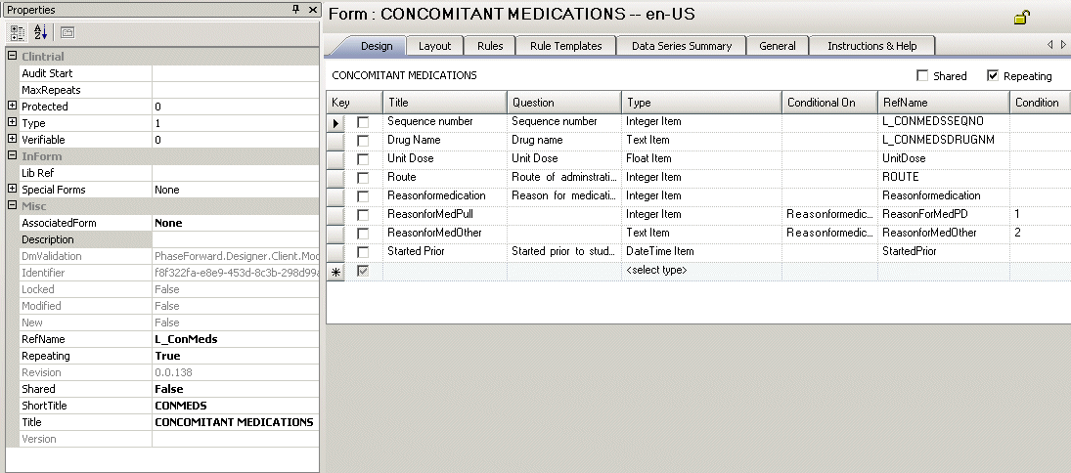This screenshot has height=473, width=1071.
Task: Uncheck the Repeating checkbox
Action: coord(993,75)
